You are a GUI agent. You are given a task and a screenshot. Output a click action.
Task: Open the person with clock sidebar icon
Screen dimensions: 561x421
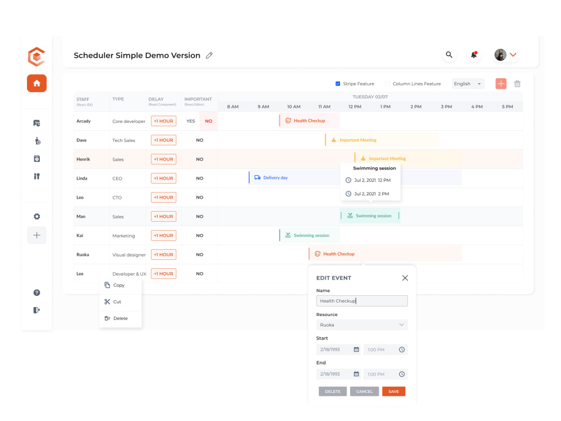(37, 141)
